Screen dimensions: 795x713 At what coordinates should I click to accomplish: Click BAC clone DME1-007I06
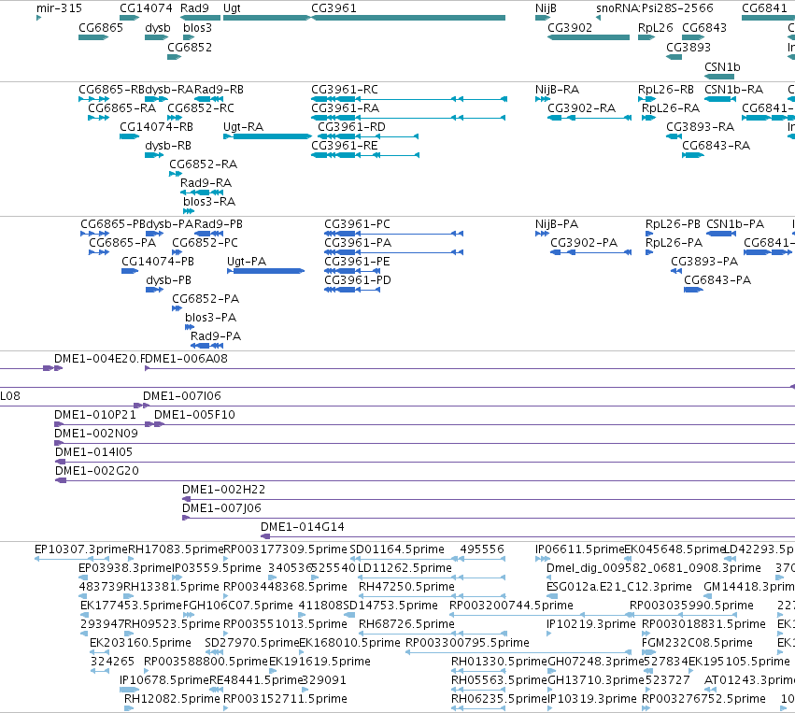tap(469, 406)
